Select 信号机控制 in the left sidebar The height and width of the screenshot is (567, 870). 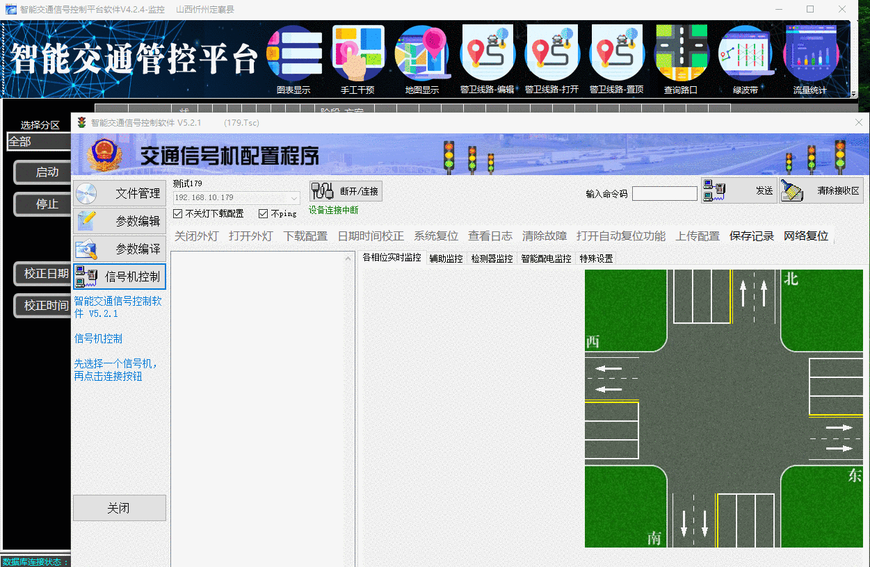[x=120, y=277]
